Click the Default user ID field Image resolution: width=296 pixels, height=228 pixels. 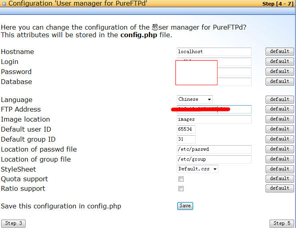pyautogui.click(x=186, y=129)
